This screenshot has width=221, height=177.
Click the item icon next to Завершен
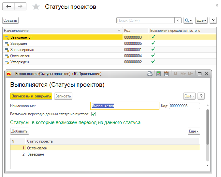[7, 44]
